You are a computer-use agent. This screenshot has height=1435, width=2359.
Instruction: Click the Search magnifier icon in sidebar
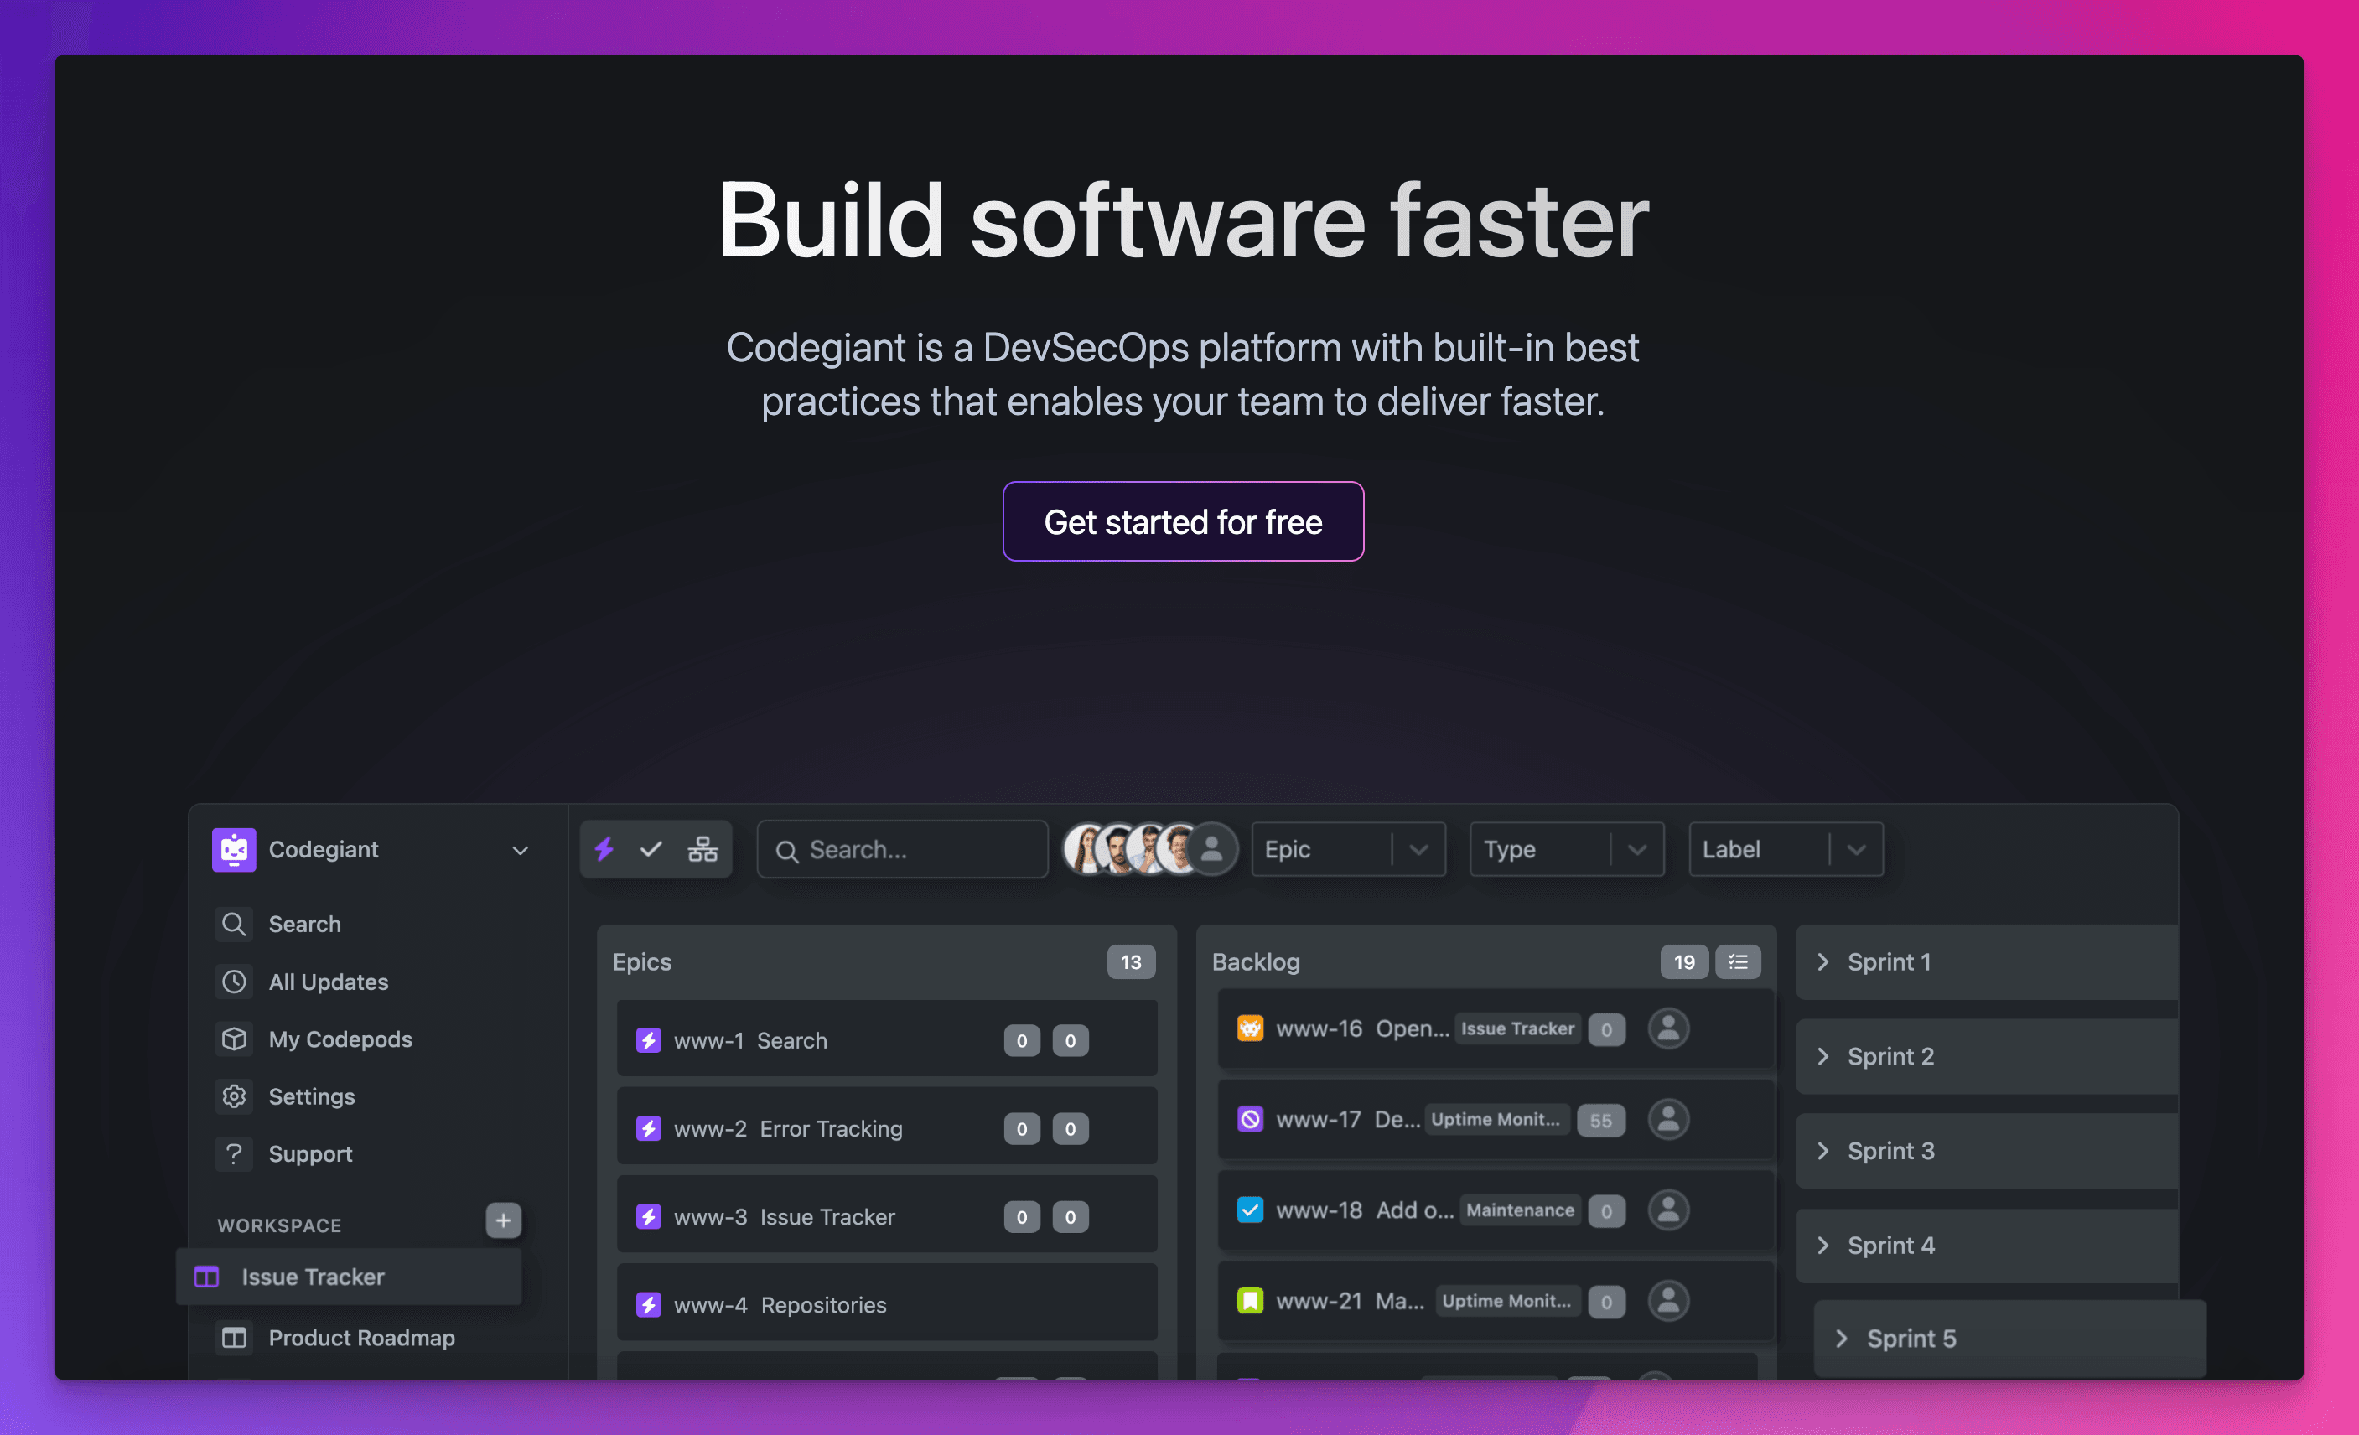point(234,924)
